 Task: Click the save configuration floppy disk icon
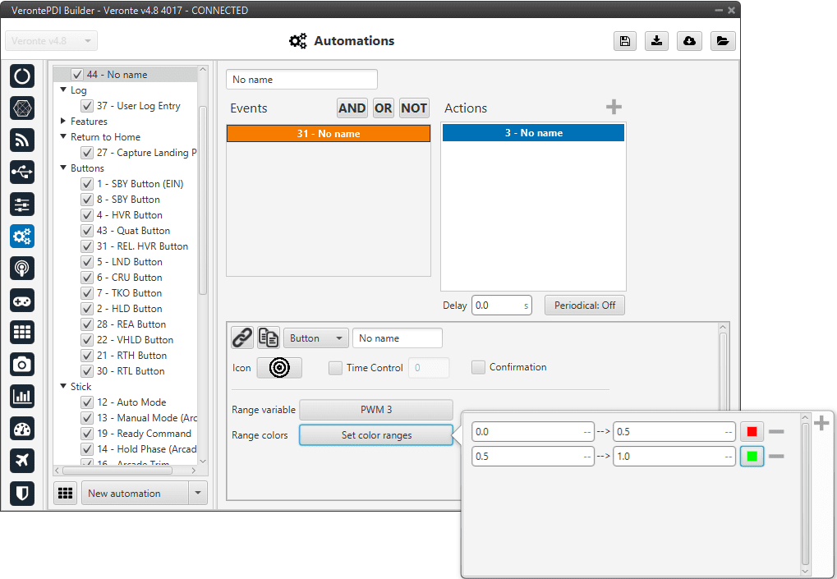[x=625, y=41]
